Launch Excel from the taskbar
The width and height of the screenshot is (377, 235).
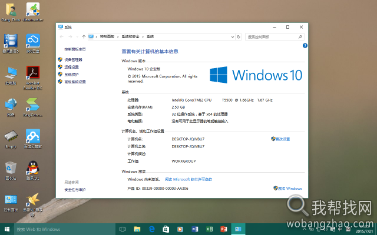[209, 229]
